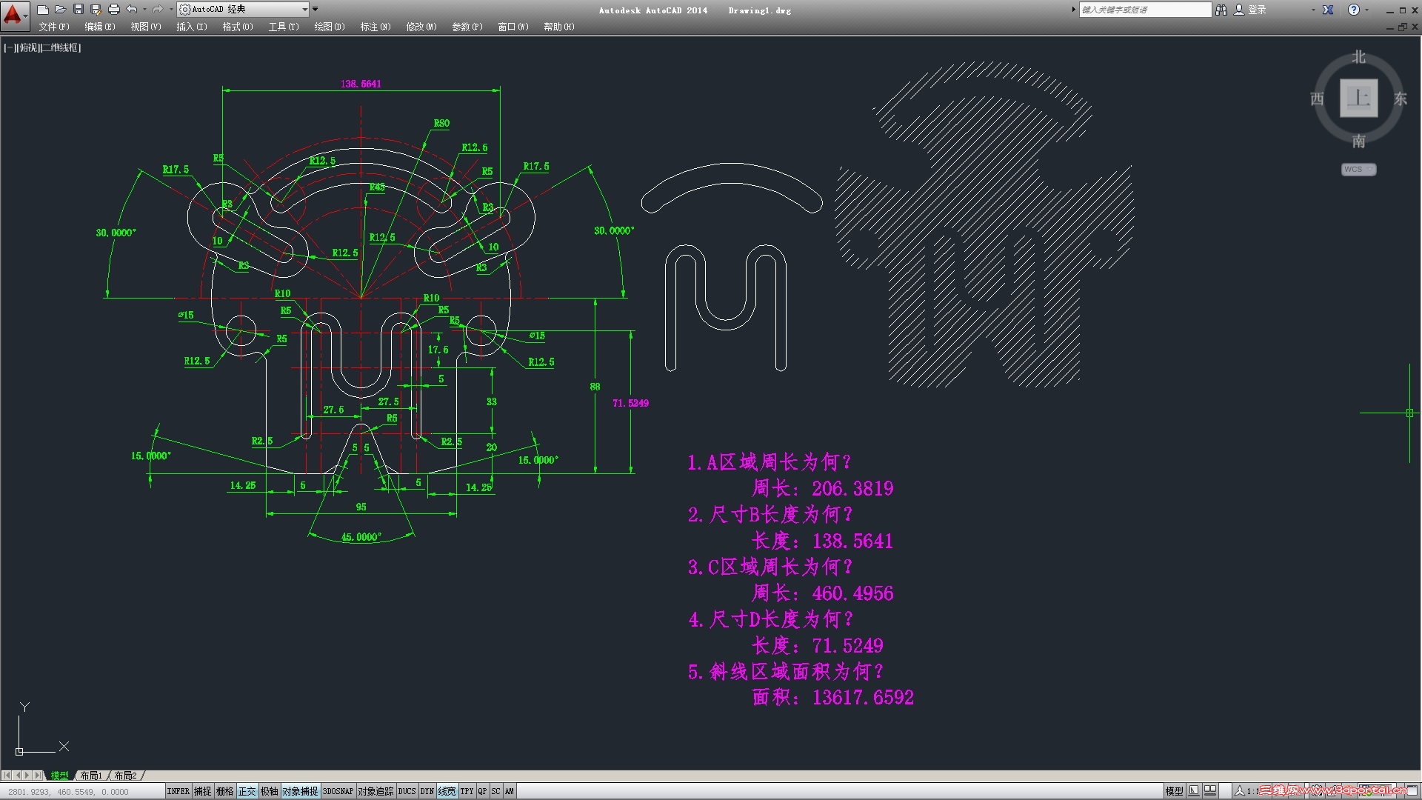
Task: Click the Open file folder icon
Action: 61,10
